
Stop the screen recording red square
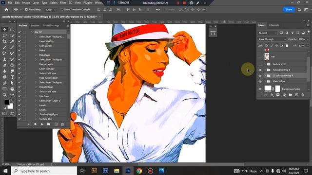(184, 3)
